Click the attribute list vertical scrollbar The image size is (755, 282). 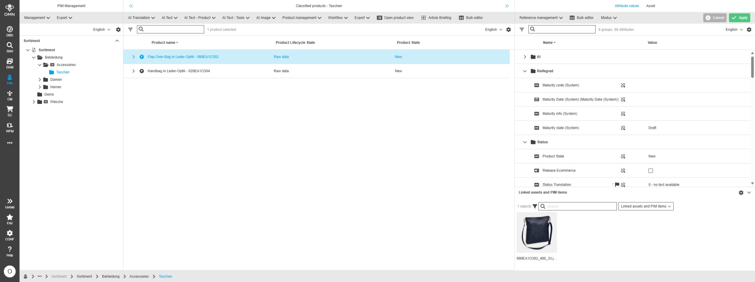coord(752,67)
